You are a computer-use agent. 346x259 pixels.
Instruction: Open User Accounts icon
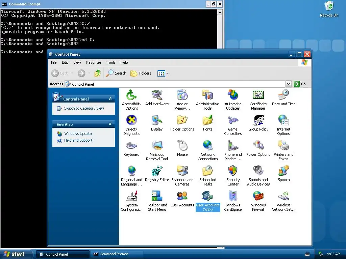(x=182, y=196)
